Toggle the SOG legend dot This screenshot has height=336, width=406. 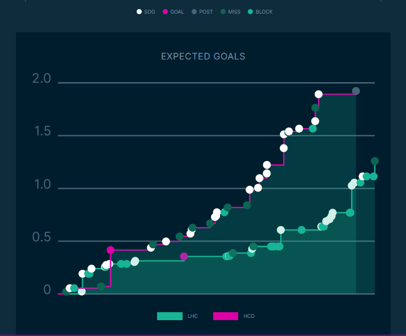(x=139, y=11)
